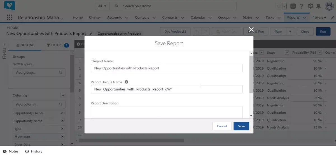Click the Report Unique Name info icon
Screen dimensions: 336x155
(x=126, y=82)
